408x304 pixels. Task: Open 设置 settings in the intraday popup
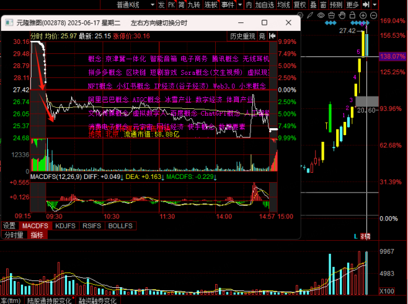tap(9, 226)
